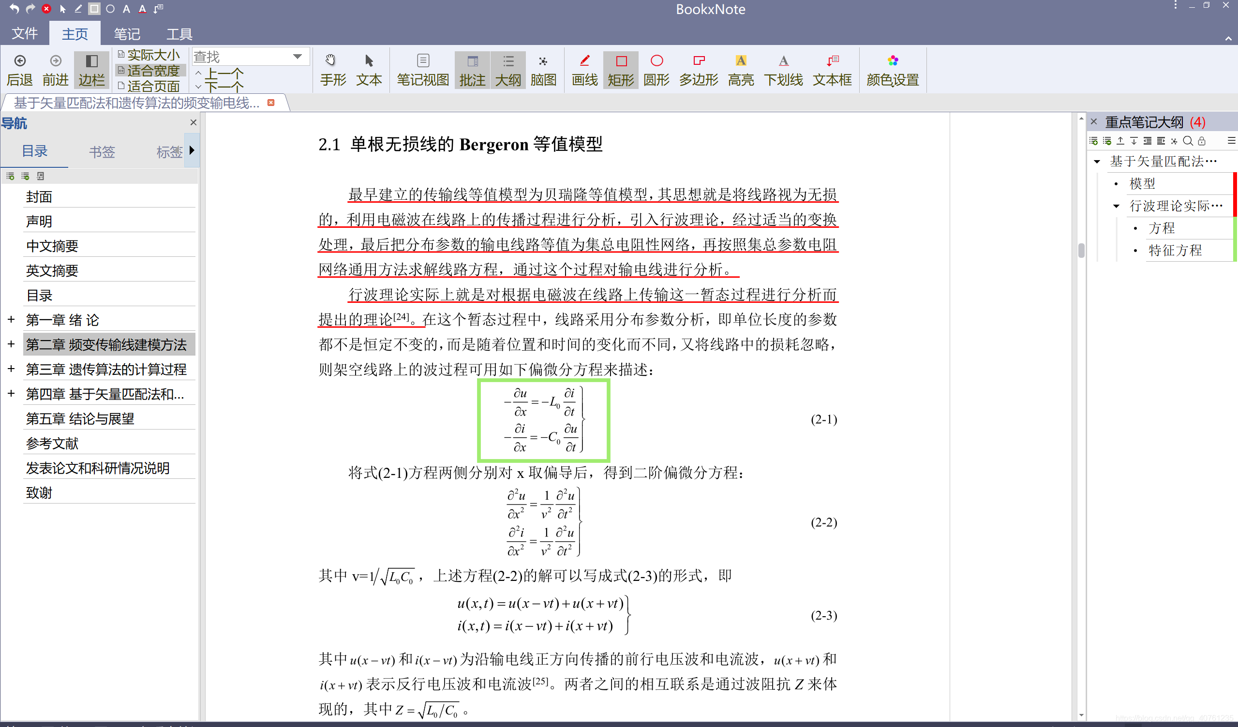This screenshot has width=1238, height=727.
Task: Enable 实际大小 zoom mode
Action: click(x=150, y=55)
